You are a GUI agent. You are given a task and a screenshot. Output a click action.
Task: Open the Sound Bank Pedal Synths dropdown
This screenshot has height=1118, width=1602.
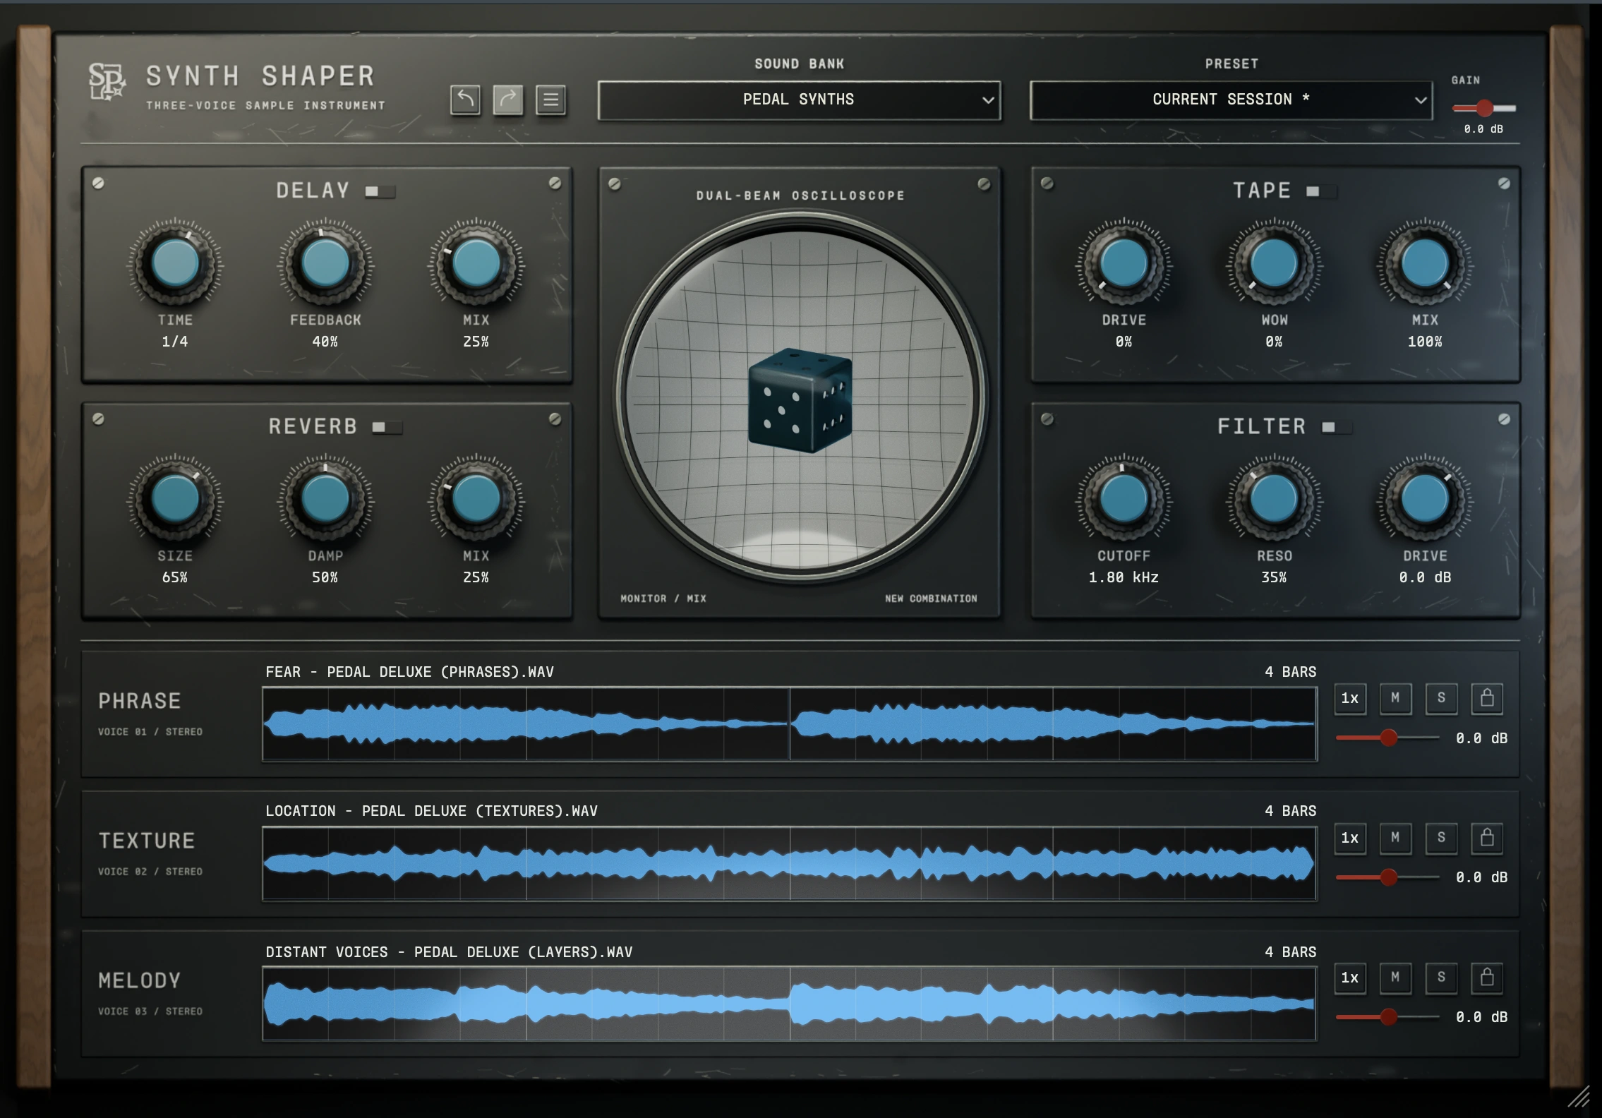799,100
